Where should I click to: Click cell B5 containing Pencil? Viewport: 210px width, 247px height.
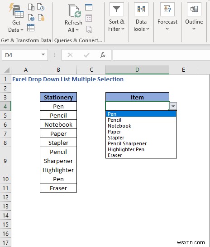tap(58, 115)
